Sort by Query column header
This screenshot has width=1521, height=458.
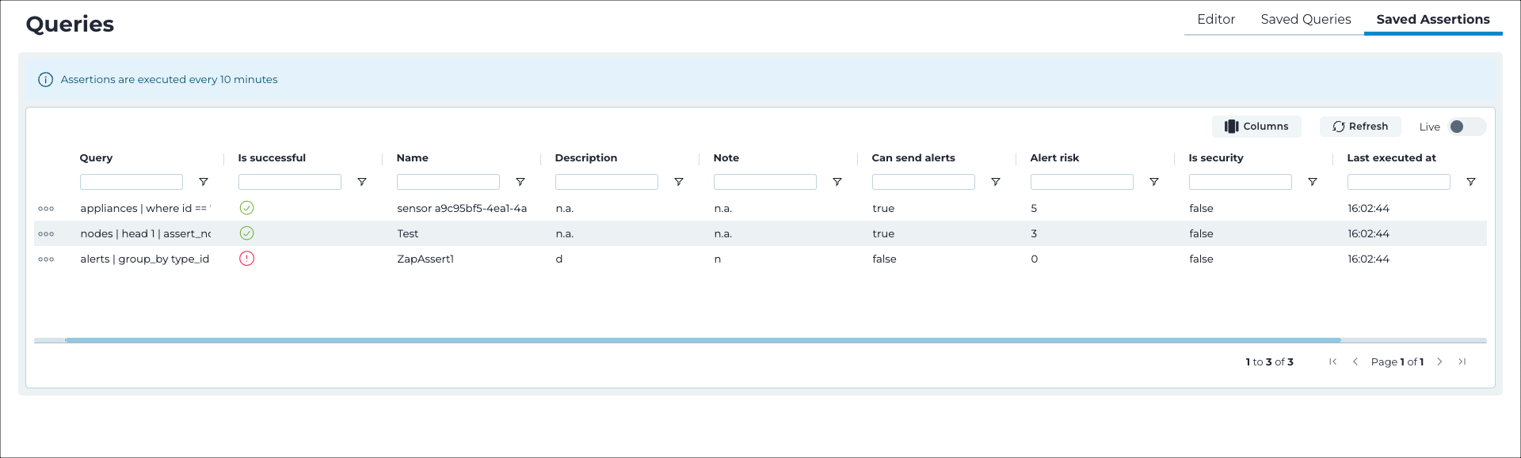pyautogui.click(x=96, y=158)
